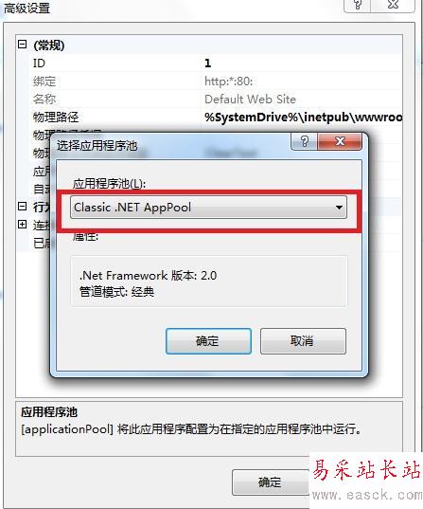The image size is (423, 509).
Task: Click the http:*:80: binding value
Action: click(x=228, y=82)
